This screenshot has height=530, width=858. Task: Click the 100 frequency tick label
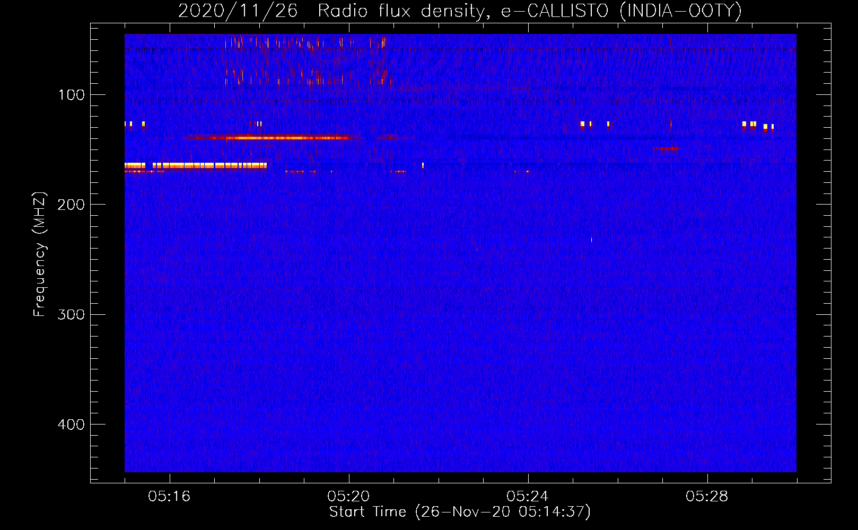(72, 95)
